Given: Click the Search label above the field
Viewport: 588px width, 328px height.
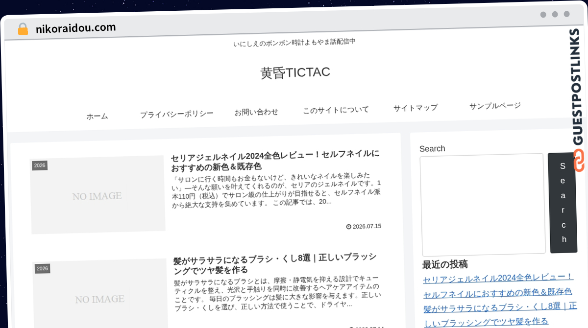Looking at the screenshot, I should (432, 149).
